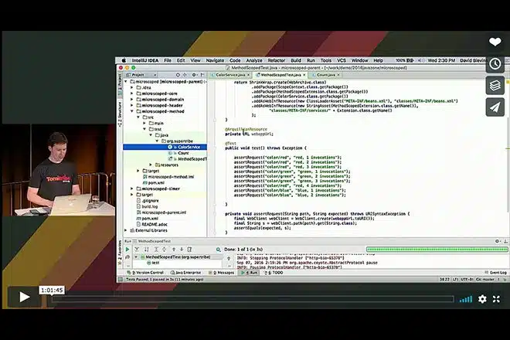Click the Apple menu logo
Screen dimensions: 510x340
point(124,60)
